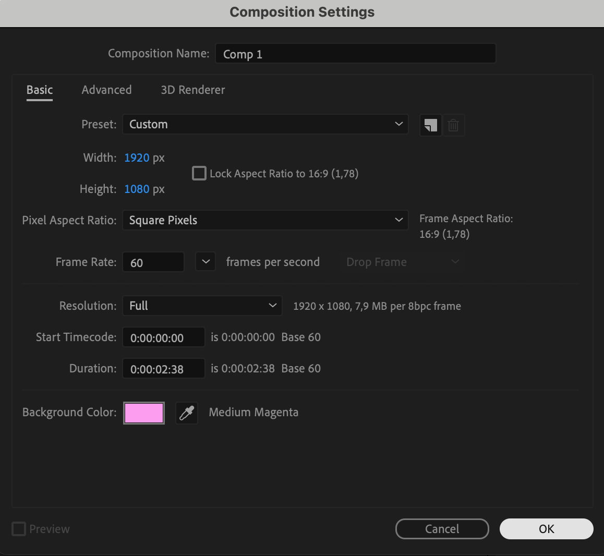Screen dimensions: 604x556
Task: Click the delete preset trash icon
Action: pos(453,125)
